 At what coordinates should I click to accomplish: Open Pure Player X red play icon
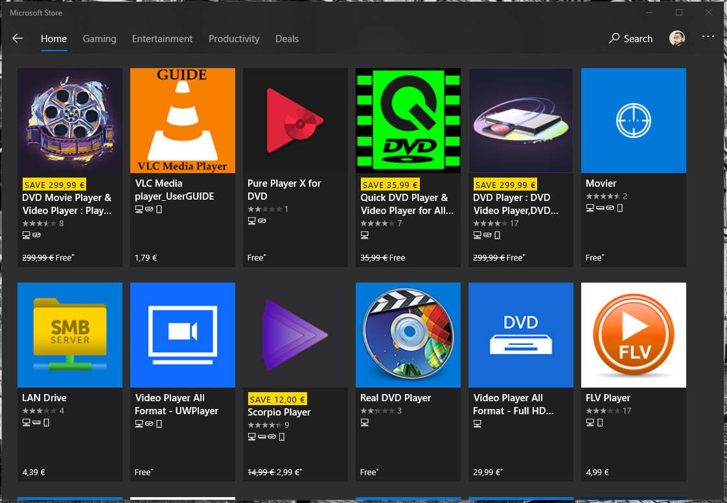[295, 121]
